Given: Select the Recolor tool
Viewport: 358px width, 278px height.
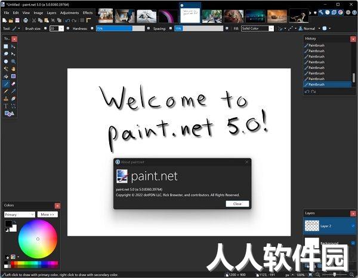Looking at the screenshot, I should (14, 99).
